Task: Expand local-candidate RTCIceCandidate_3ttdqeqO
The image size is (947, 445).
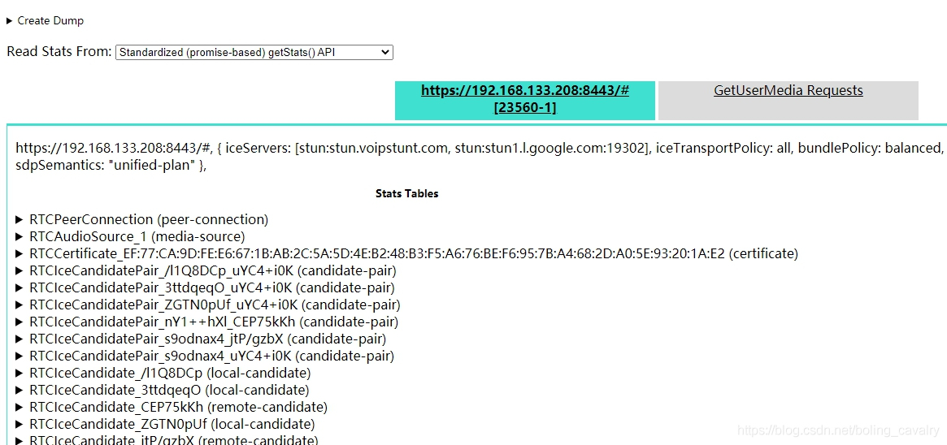Action: point(169,390)
